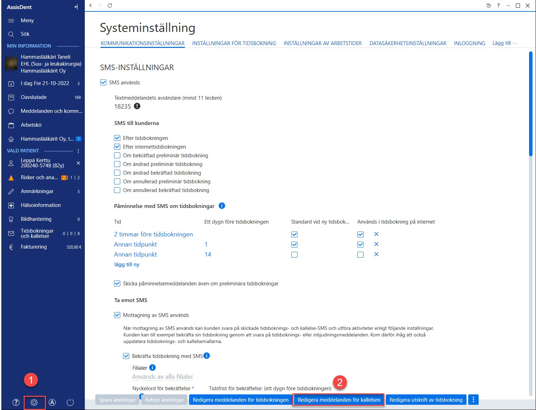Screen dimensions: 536x410
Task: Show info for Påminnelse med SMS om tidsbokningar
Action: (222, 206)
